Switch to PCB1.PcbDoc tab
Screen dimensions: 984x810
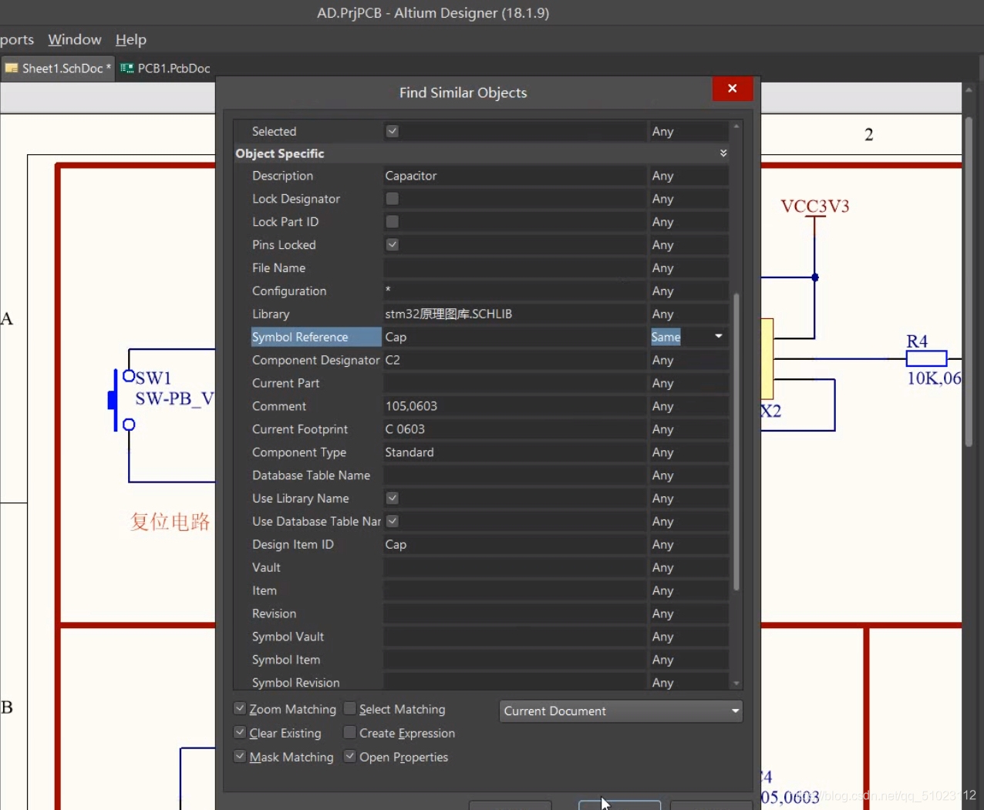tap(166, 69)
